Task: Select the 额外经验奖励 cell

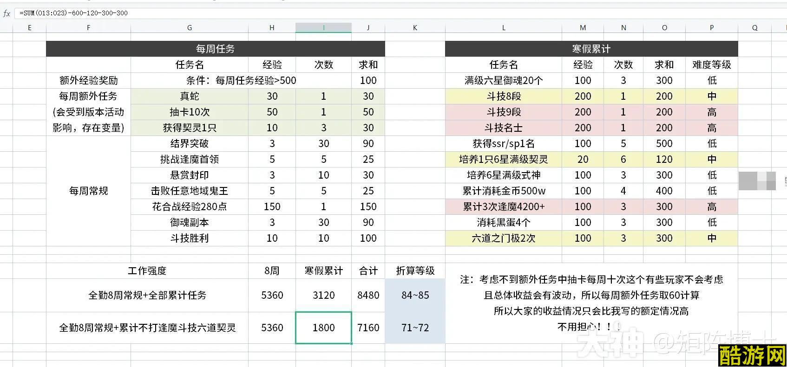Action: pyautogui.click(x=88, y=80)
